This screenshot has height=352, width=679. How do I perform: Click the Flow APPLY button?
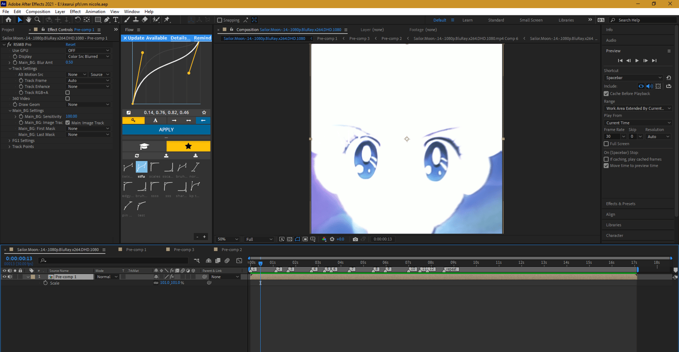166,129
